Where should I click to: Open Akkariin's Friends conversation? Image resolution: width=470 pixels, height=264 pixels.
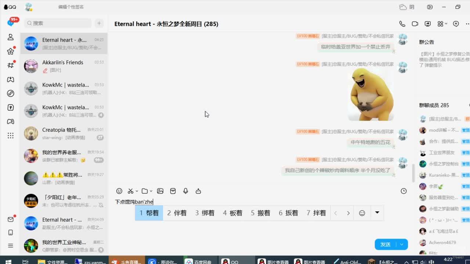[64, 66]
